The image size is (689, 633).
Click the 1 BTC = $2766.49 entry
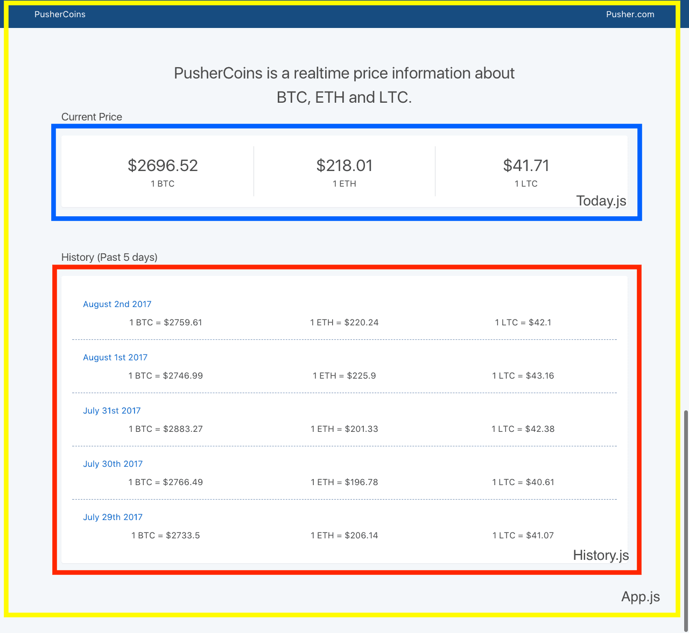(165, 482)
